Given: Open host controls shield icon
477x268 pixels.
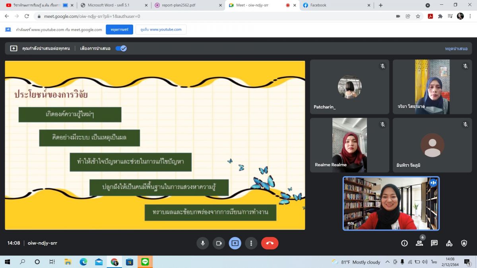Looking at the screenshot, I should (x=464, y=243).
